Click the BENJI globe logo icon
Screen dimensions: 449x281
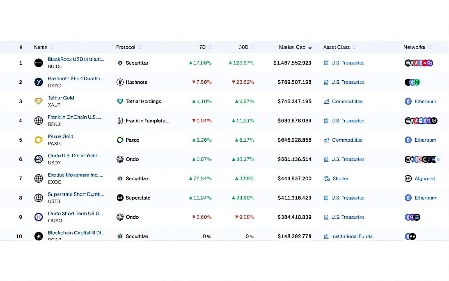38,121
